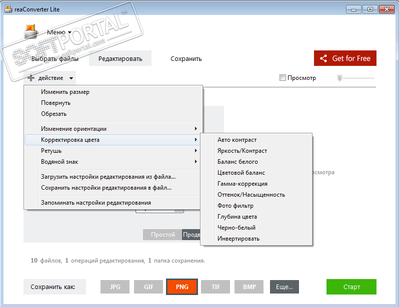Choose Изменить размер from the menu

coord(113,92)
